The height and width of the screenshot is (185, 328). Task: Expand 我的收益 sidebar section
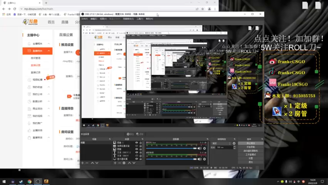pyautogui.click(x=48, y=87)
